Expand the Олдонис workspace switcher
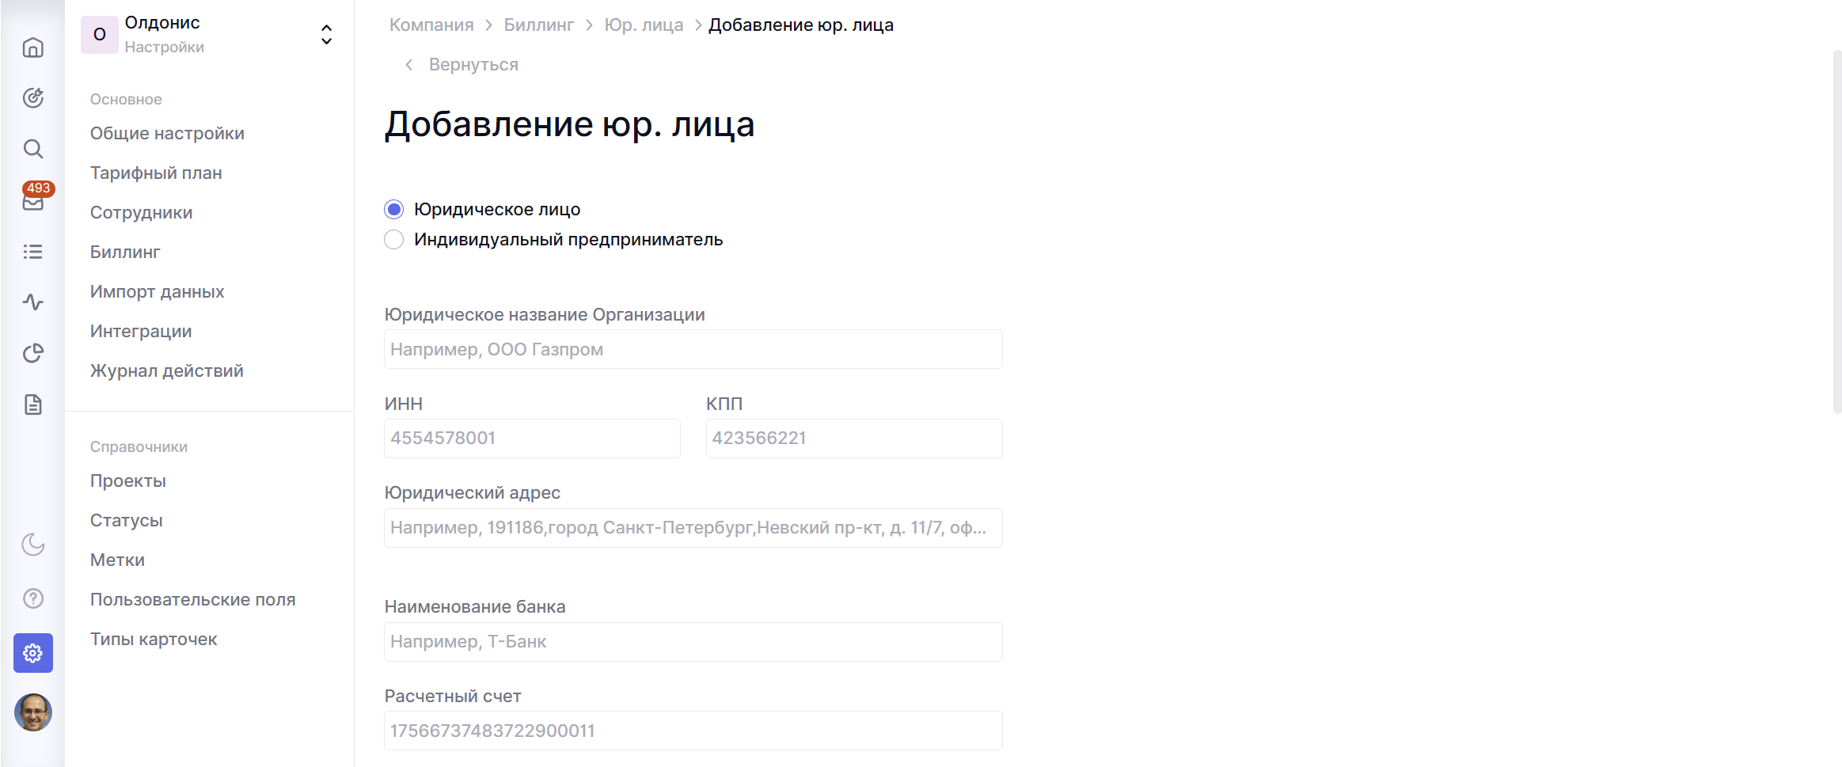Image resolution: width=1842 pixels, height=767 pixels. [326, 35]
